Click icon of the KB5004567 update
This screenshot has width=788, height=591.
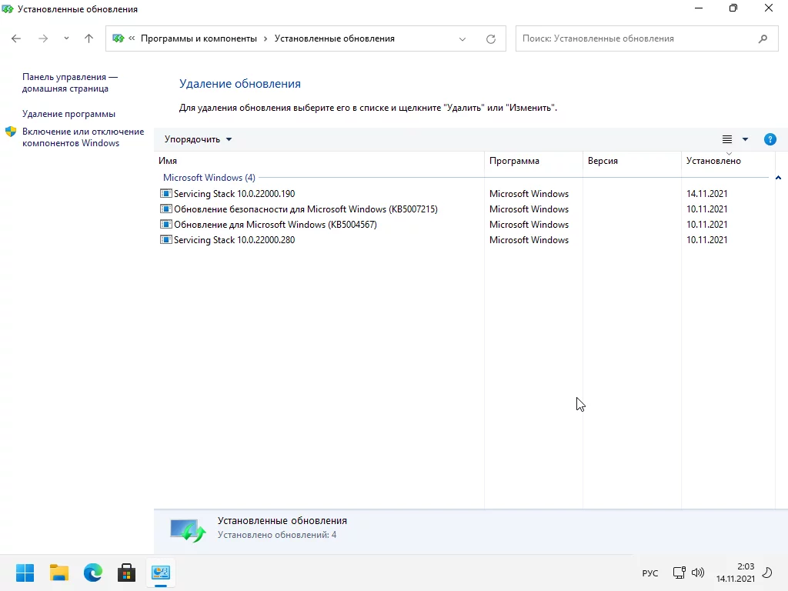166,224
